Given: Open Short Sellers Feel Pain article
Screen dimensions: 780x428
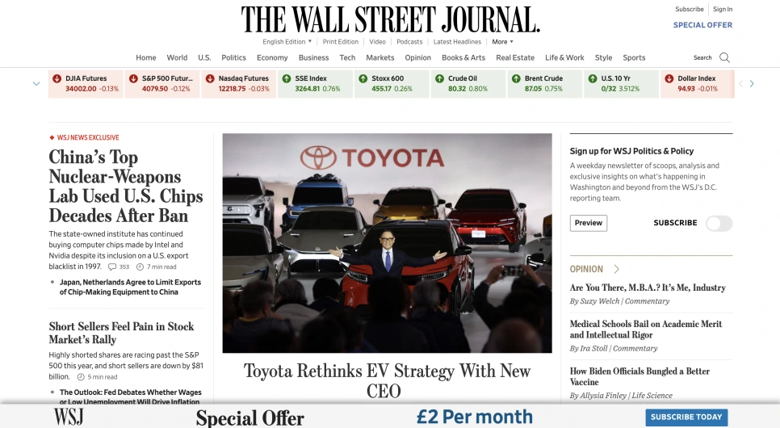Looking at the screenshot, I should click(121, 333).
